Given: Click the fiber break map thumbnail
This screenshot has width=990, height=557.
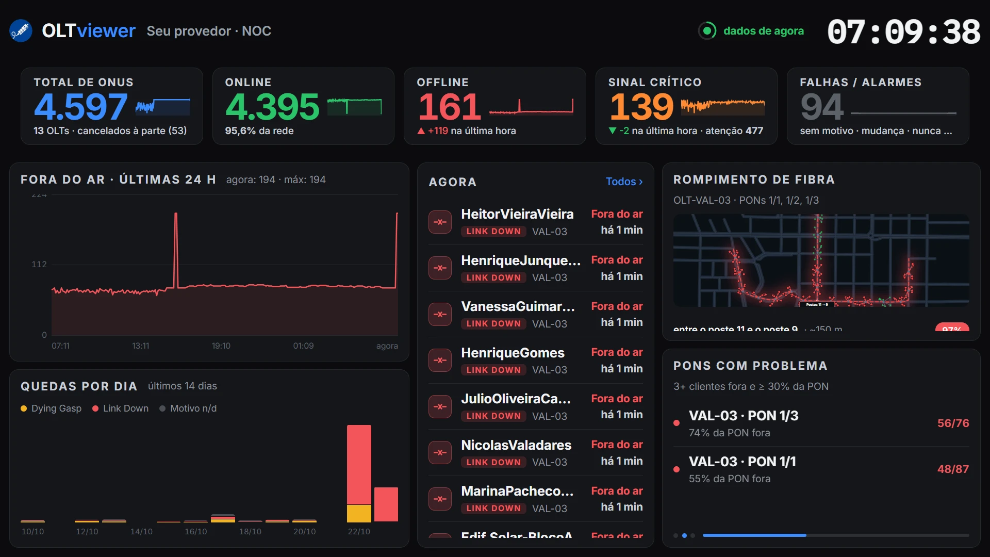Looking at the screenshot, I should (x=821, y=260).
